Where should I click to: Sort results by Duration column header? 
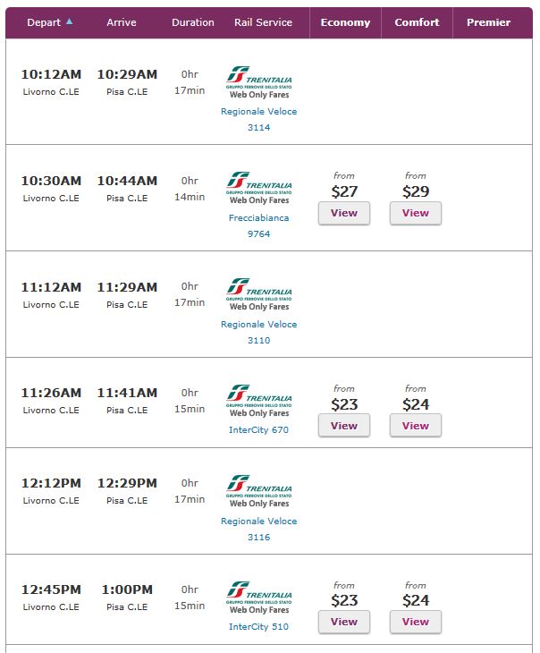pos(193,22)
